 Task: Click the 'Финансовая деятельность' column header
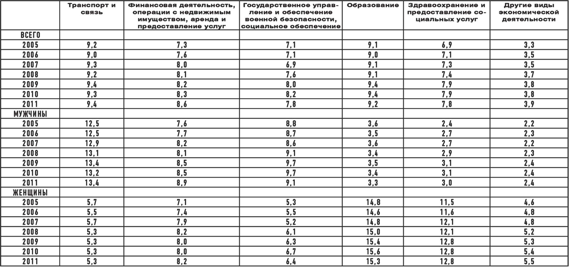point(182,16)
